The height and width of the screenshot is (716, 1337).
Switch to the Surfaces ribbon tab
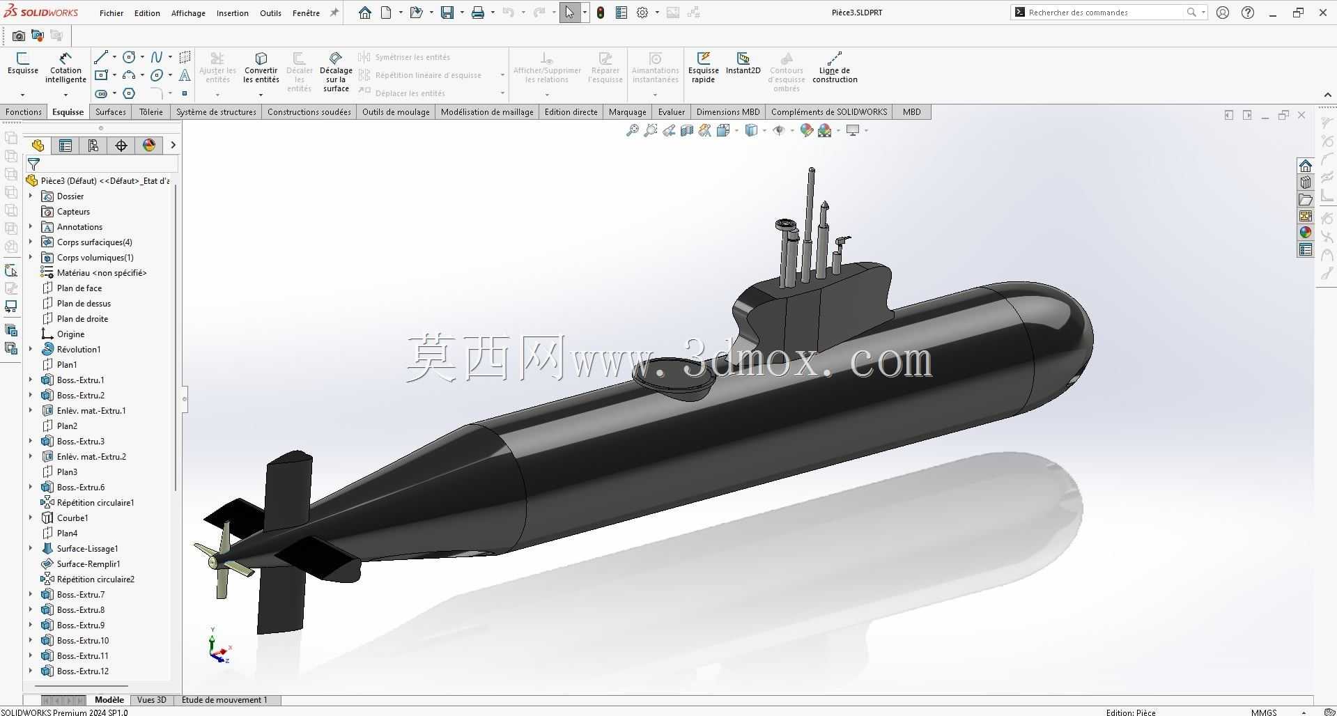(x=111, y=111)
